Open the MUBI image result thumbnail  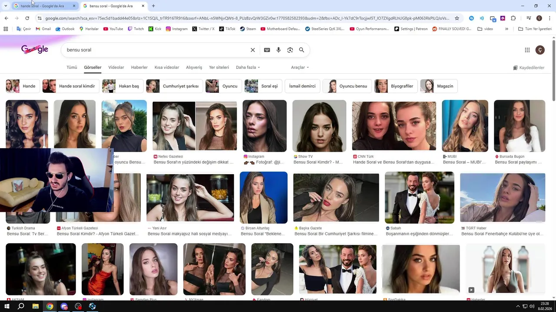[465, 126]
